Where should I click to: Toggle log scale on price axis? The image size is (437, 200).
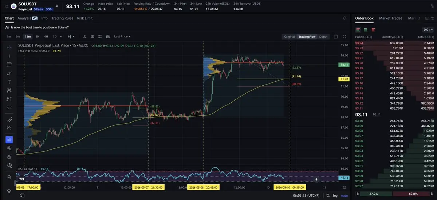point(335,196)
